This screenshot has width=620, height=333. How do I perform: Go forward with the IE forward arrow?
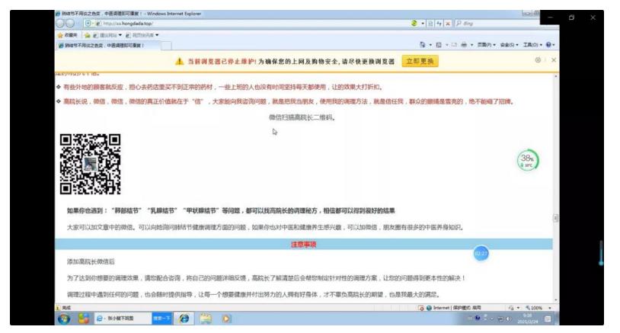(x=69, y=24)
